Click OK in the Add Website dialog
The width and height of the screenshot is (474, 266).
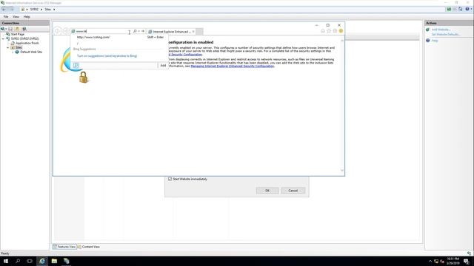267,191
